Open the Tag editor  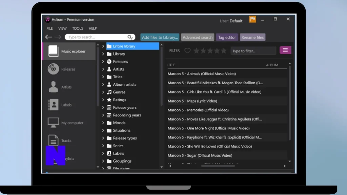pos(227,37)
